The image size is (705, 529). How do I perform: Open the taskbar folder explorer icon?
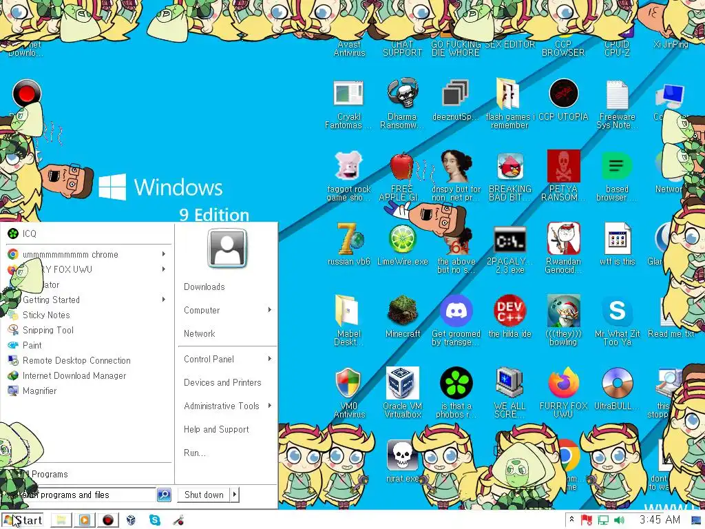pos(61,521)
